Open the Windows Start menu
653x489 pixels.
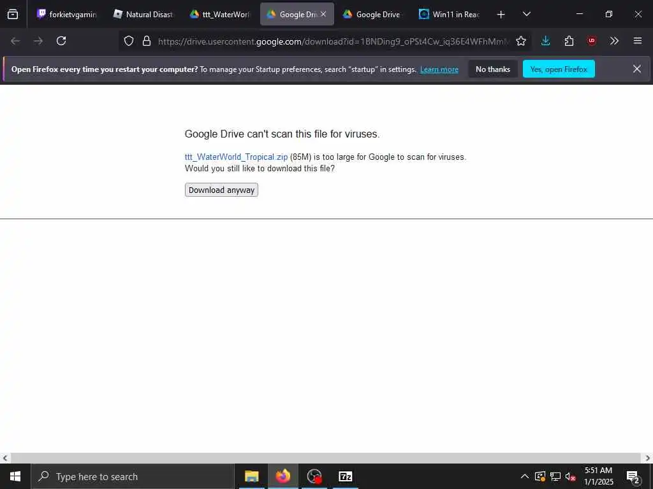(15, 476)
